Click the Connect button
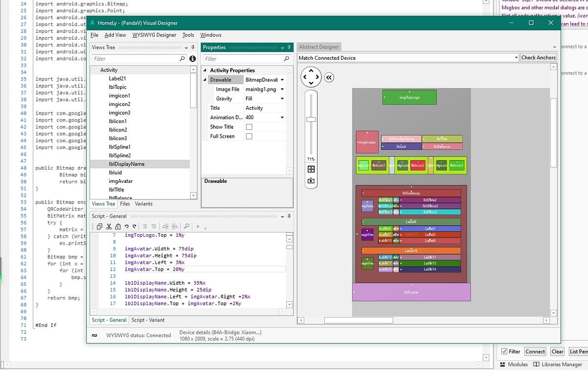 click(535, 351)
